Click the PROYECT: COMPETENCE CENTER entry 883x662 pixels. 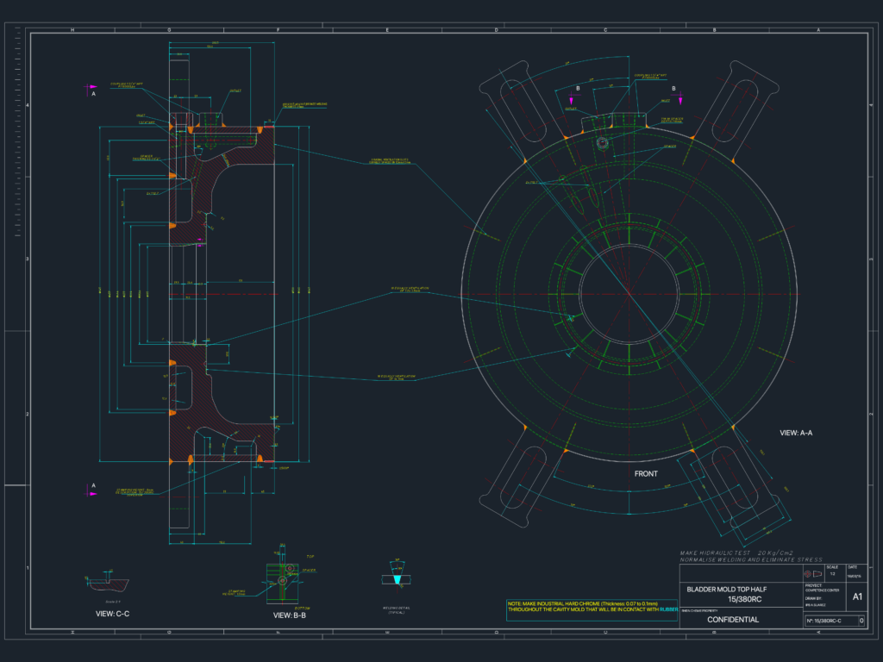[x=822, y=588]
